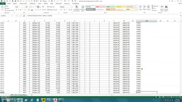Click column AG header
Screen dimensions: 182x102
pyautogui.click(x=147, y=21)
